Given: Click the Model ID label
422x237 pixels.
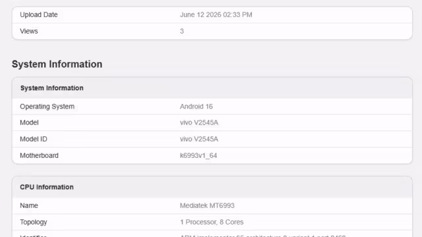Looking at the screenshot, I should [34, 139].
